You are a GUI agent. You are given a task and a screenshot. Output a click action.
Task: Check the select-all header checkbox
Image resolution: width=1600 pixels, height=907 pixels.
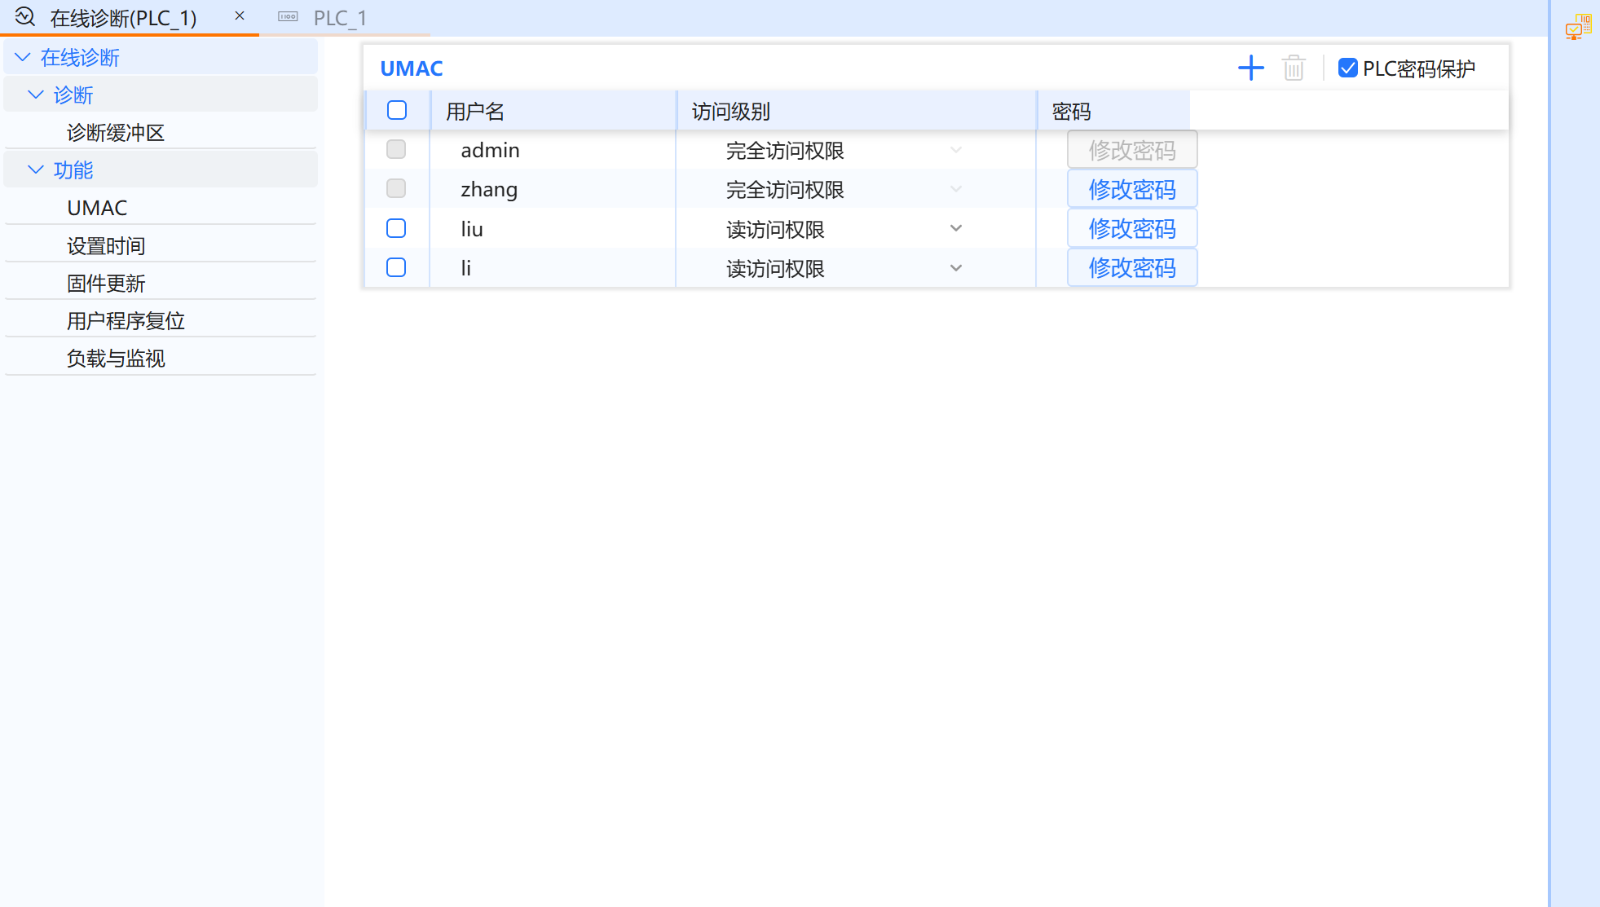coord(397,111)
